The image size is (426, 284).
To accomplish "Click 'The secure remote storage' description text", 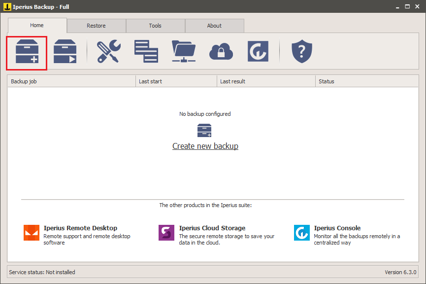I will [227, 240].
